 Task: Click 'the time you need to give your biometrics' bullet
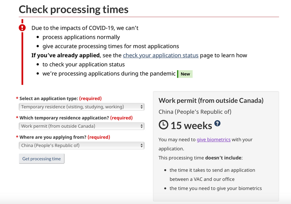click(216, 188)
